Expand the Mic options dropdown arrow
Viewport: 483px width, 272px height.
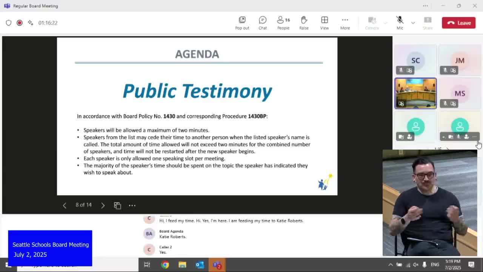point(413,23)
